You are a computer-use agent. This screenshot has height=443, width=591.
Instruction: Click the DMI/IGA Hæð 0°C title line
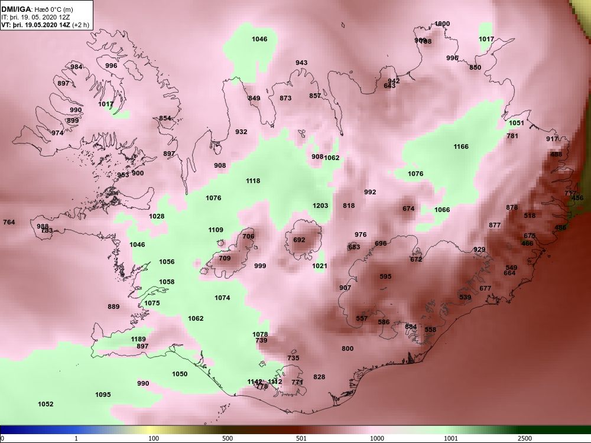tap(37, 10)
